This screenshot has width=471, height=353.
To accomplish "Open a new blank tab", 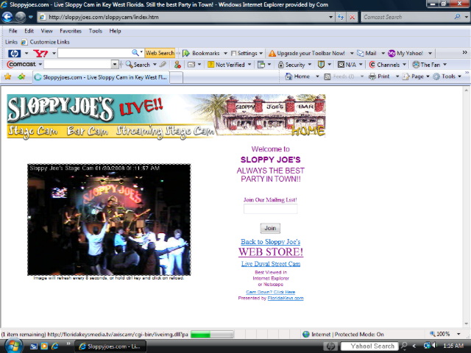I will coord(177,77).
